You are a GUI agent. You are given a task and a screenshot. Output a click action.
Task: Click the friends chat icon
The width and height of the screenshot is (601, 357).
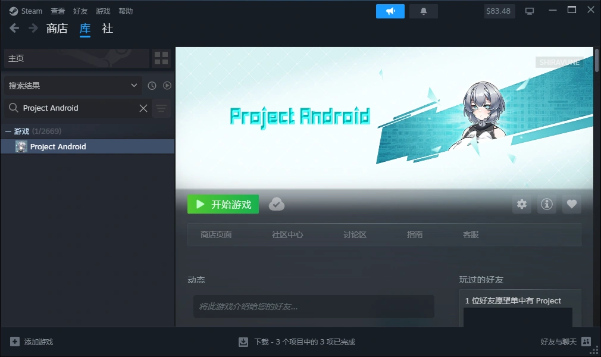click(x=587, y=342)
